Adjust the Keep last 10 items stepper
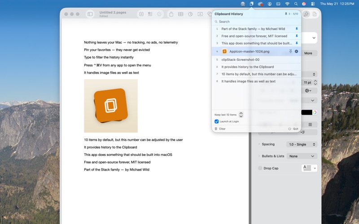 pyautogui.click(x=241, y=115)
